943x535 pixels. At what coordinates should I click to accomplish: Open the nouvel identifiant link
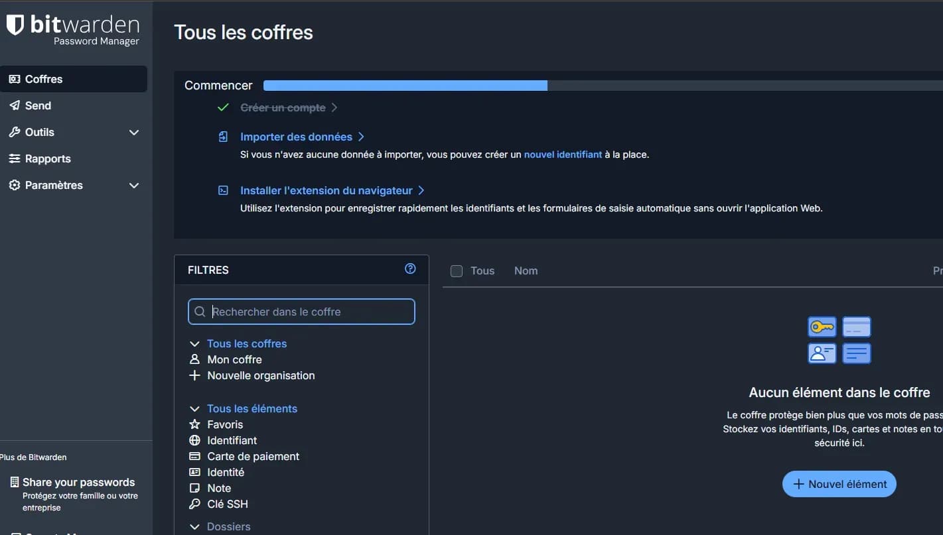[563, 154]
